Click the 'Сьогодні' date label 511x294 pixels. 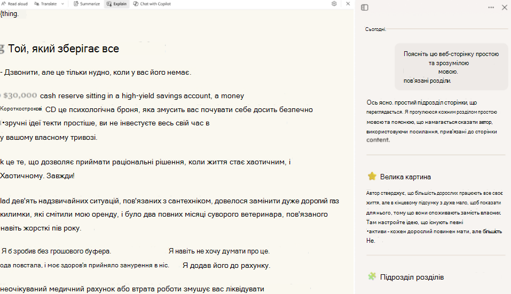pyautogui.click(x=375, y=29)
